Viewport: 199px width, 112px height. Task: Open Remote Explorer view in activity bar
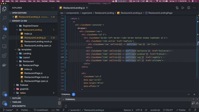(x=4, y=46)
